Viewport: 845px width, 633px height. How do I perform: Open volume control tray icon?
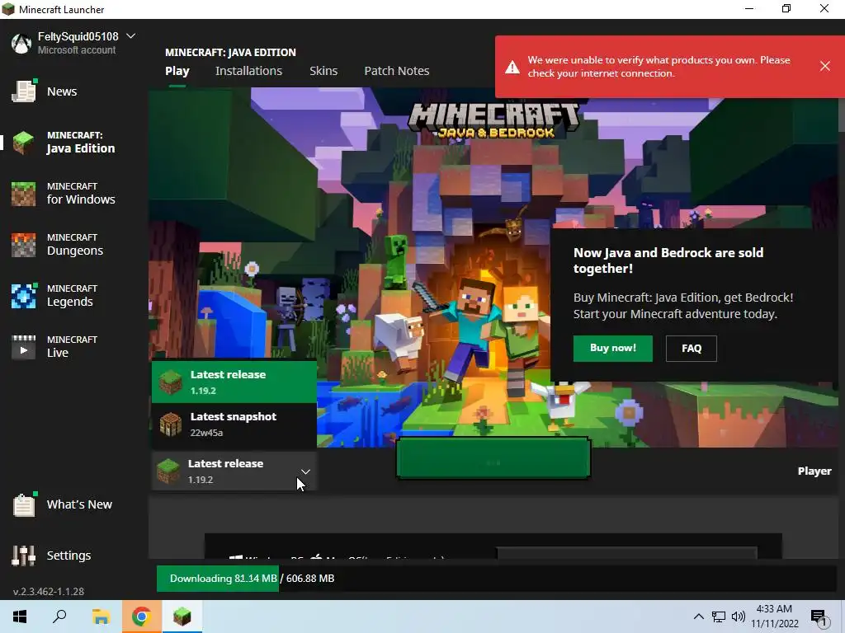pos(739,617)
